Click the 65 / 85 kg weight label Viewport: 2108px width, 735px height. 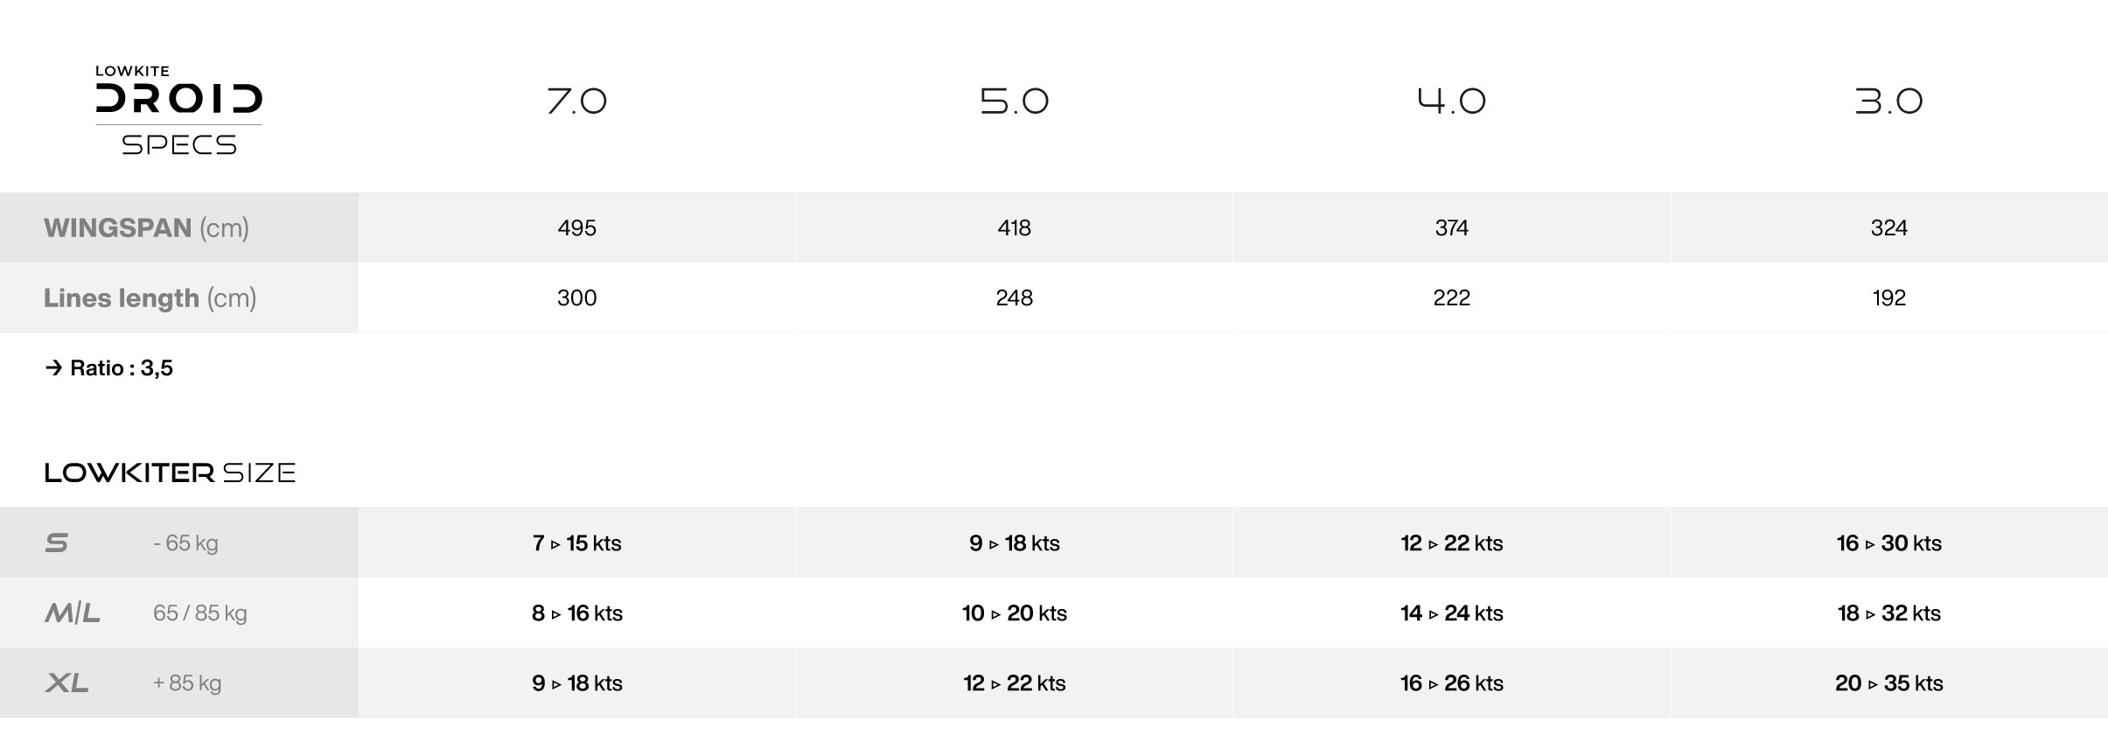[x=199, y=613]
